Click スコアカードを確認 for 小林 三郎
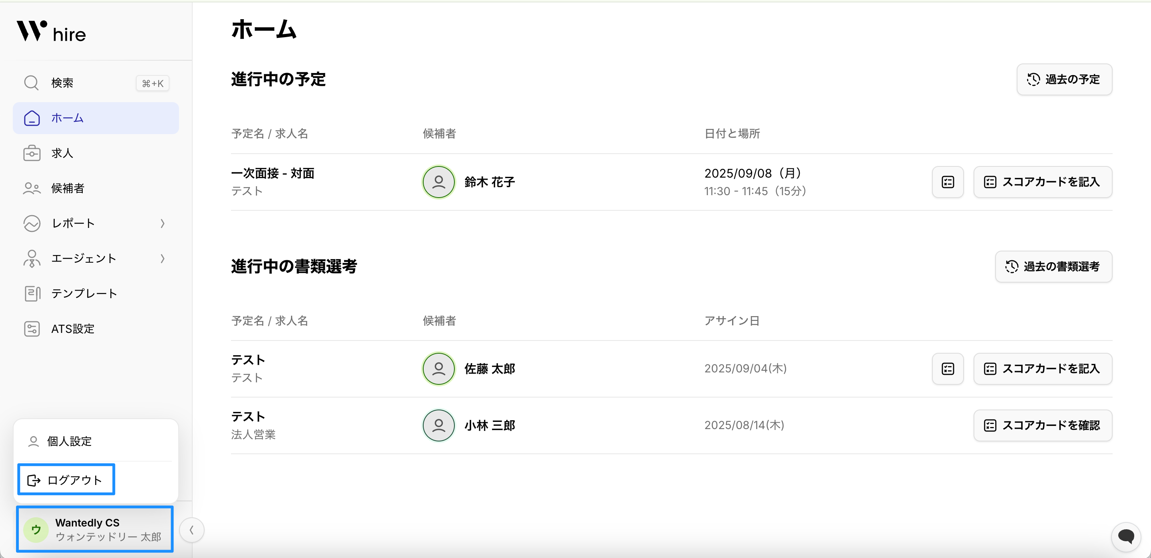This screenshot has height=558, width=1151. [x=1042, y=425]
